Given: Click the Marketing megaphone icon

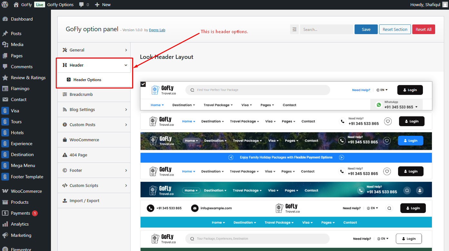Looking at the screenshot, I should pyautogui.click(x=5, y=235).
